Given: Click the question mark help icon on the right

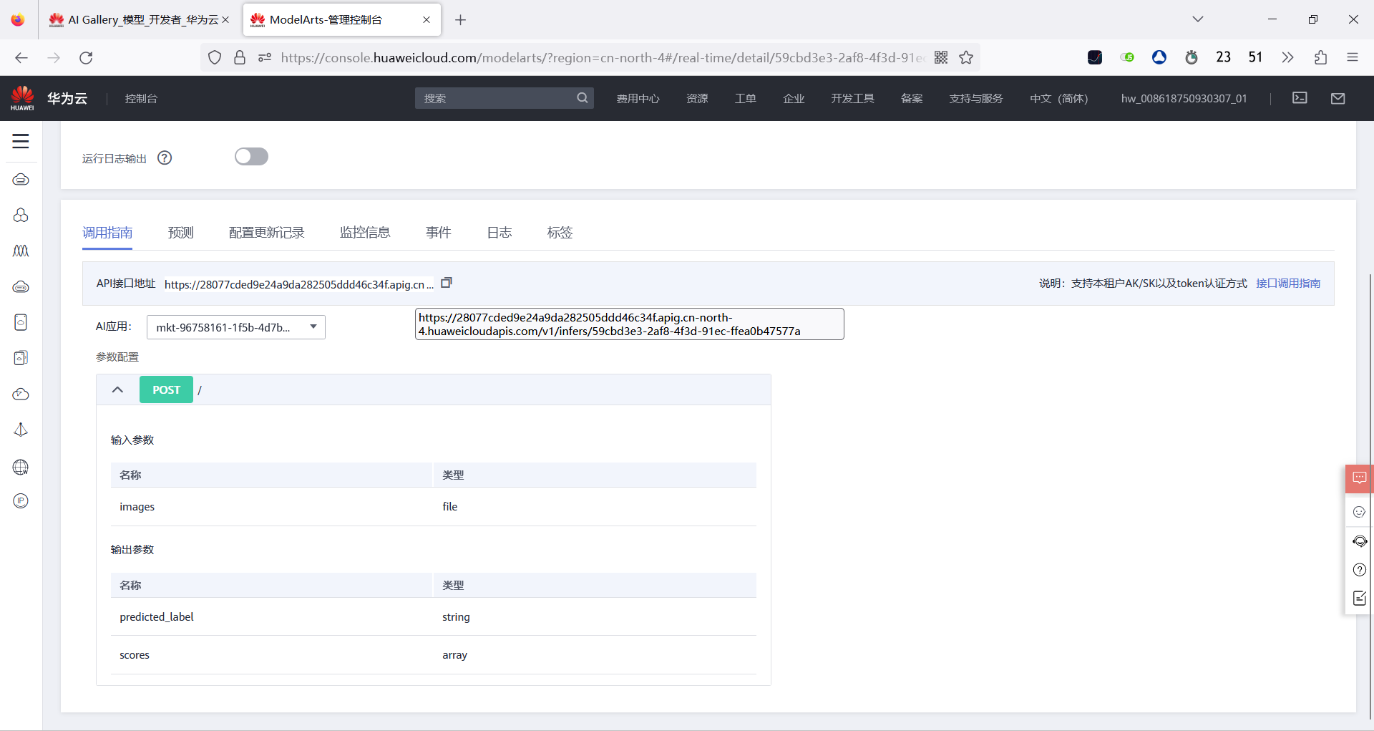Looking at the screenshot, I should 1360,570.
